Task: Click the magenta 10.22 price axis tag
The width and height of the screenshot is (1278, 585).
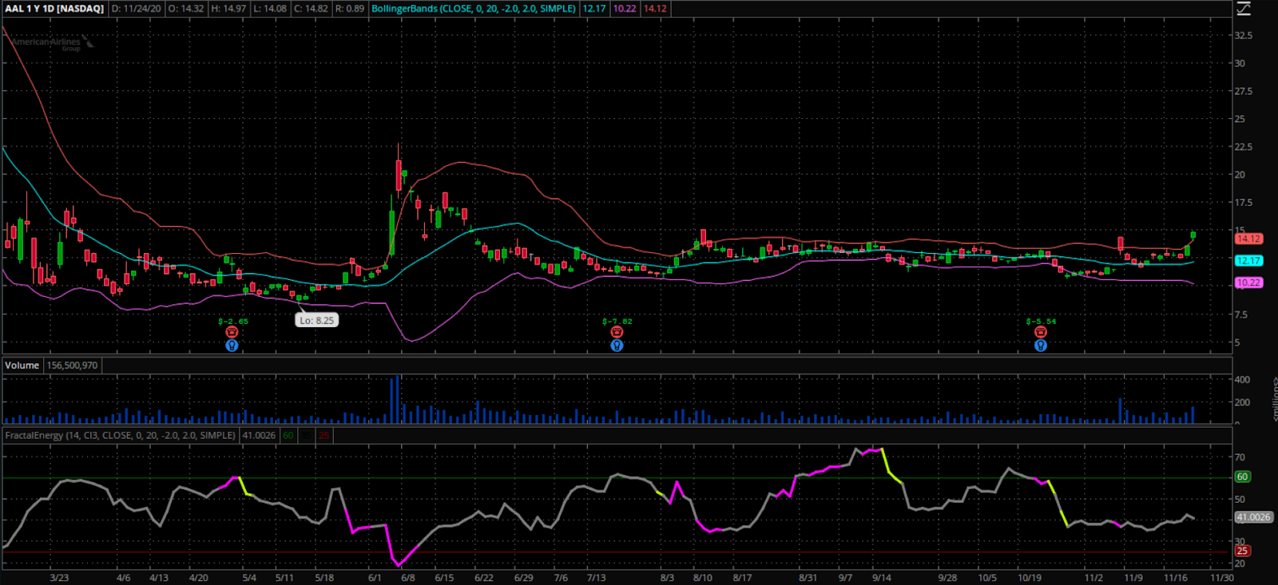Action: pos(1248,283)
